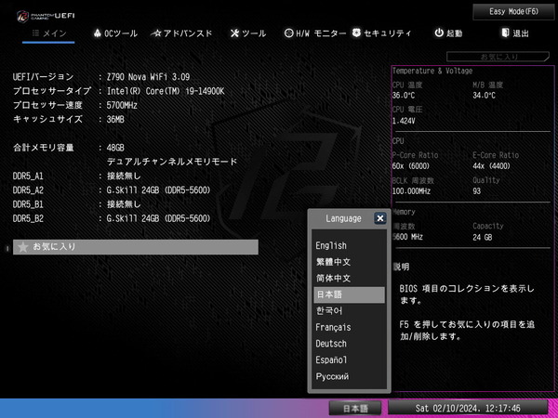Click the 説明 description heading
Image resolution: width=558 pixels, height=418 pixels.
(x=402, y=267)
